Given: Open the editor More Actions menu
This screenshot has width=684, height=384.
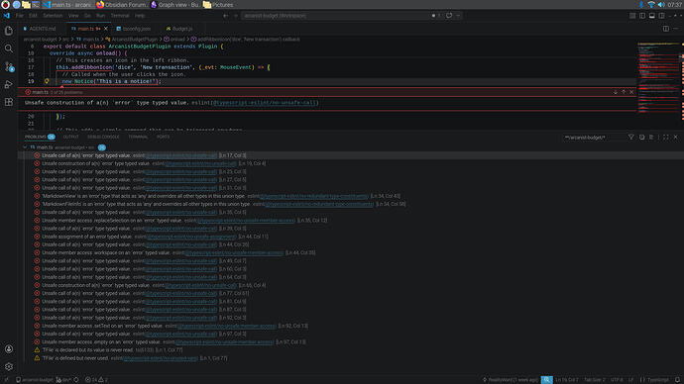Looking at the screenshot, I should coord(675,29).
